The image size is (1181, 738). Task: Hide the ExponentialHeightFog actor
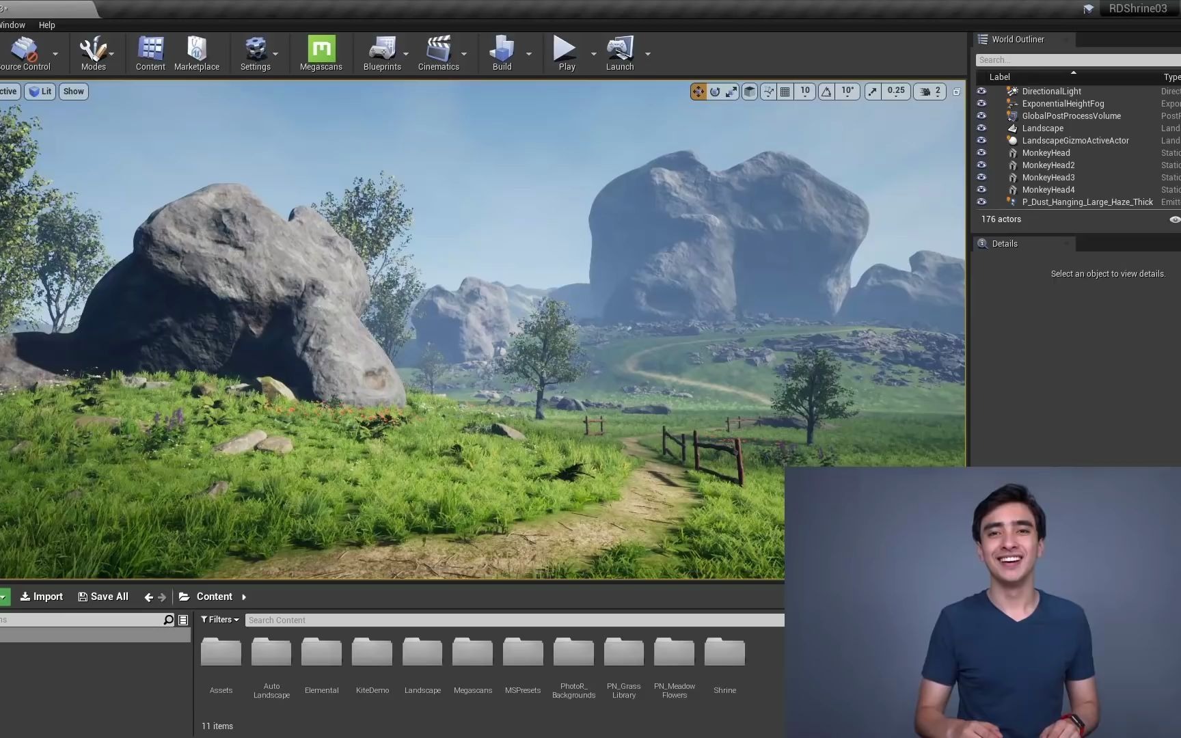tap(982, 103)
